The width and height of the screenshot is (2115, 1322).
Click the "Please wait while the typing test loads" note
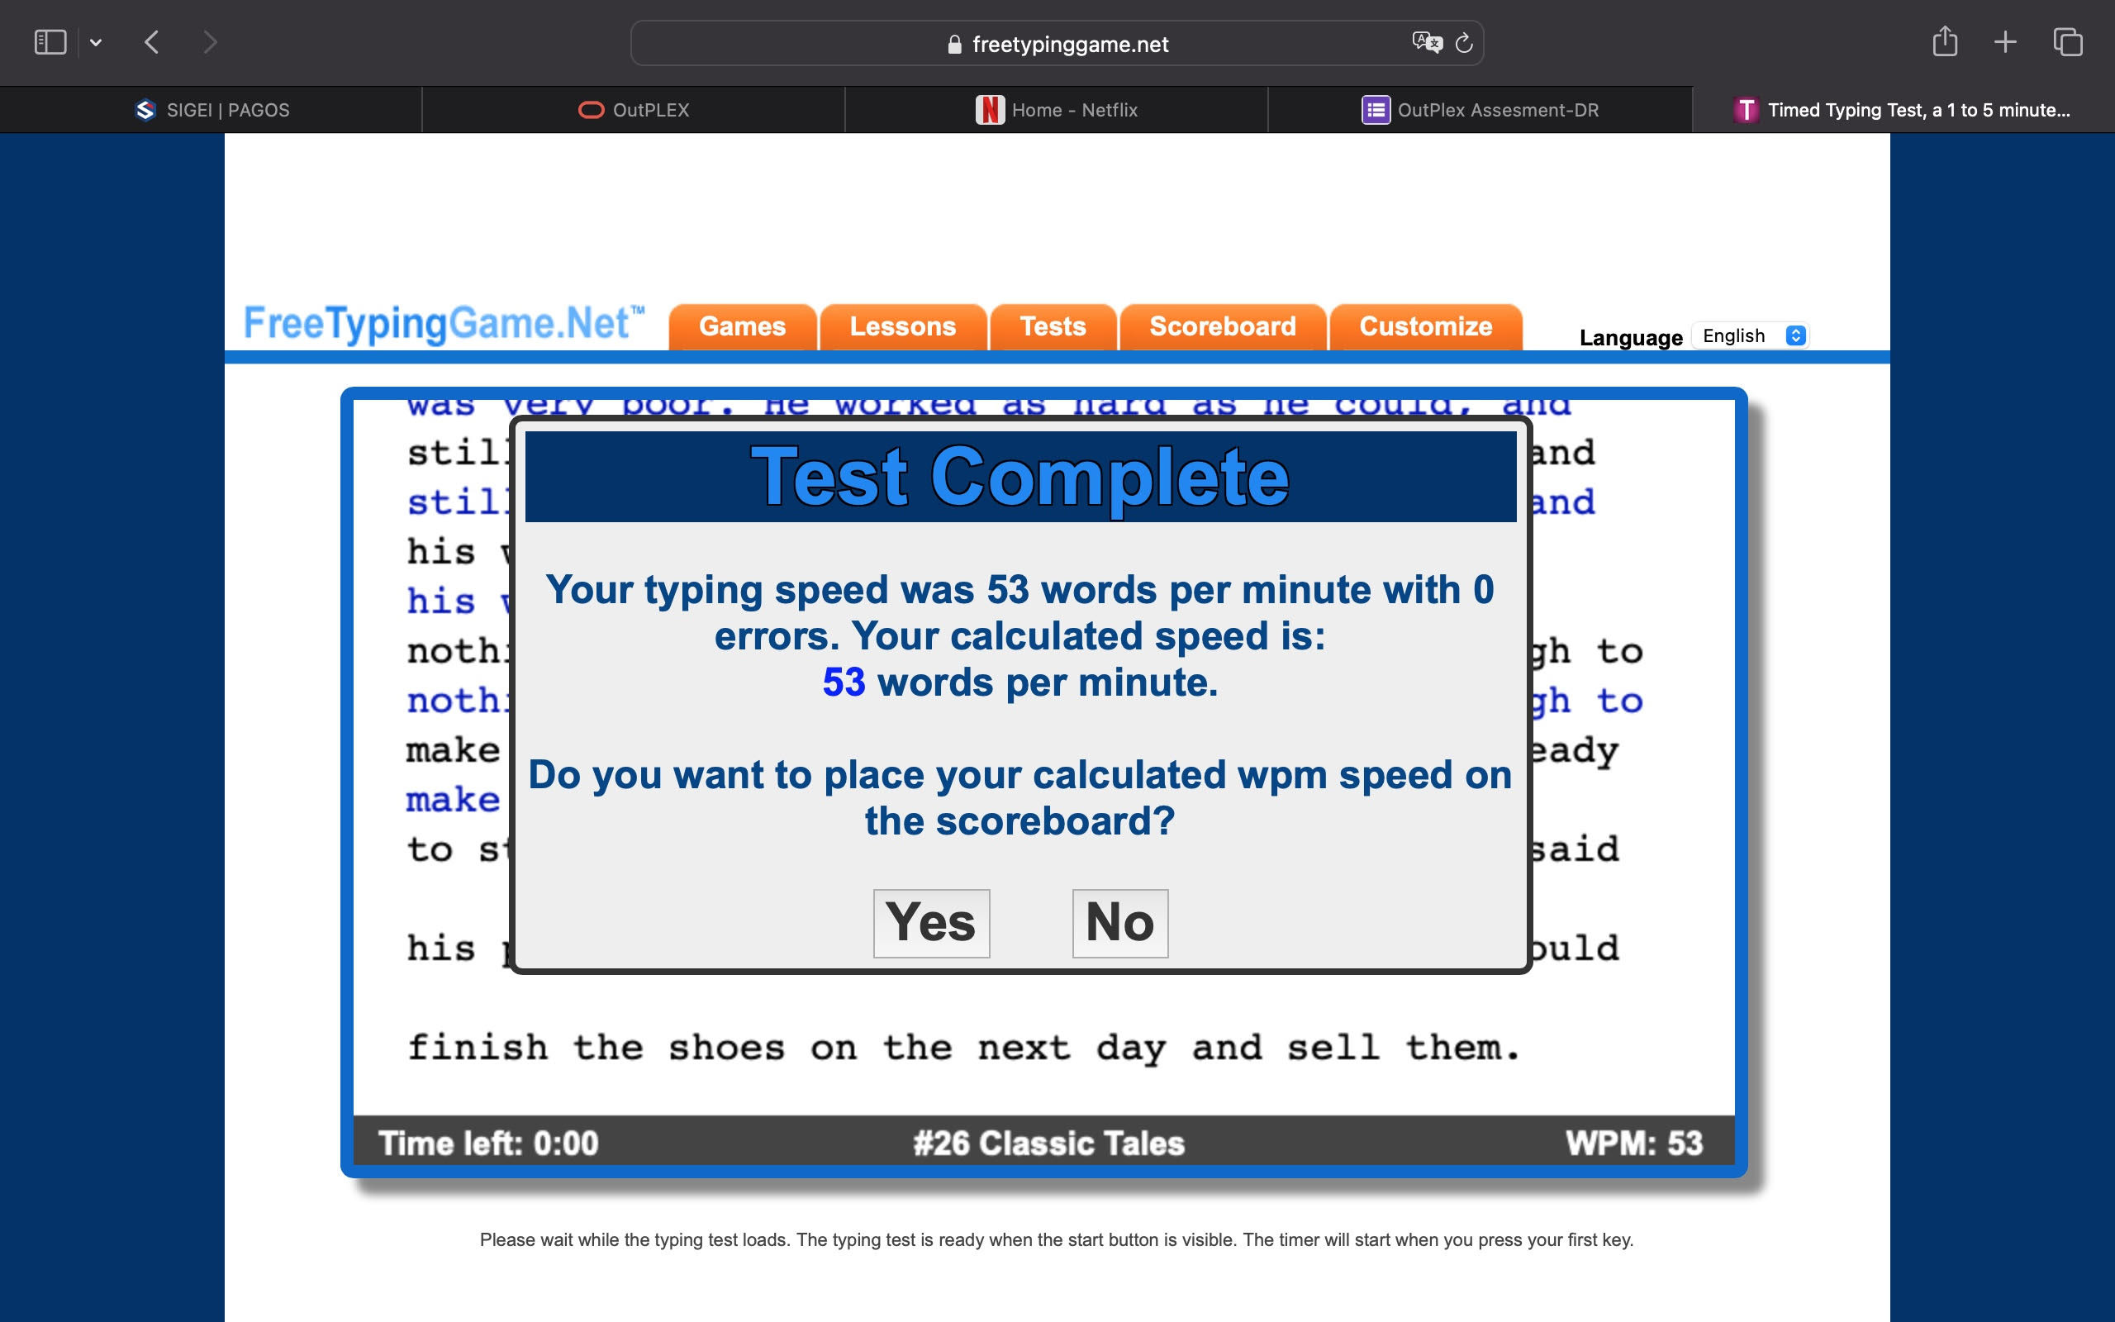tap(1057, 1240)
